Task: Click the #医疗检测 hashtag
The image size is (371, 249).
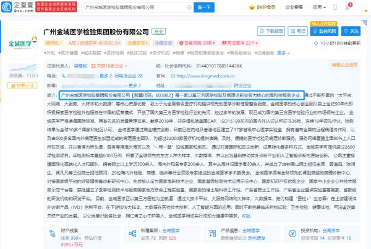Action: click(114, 53)
